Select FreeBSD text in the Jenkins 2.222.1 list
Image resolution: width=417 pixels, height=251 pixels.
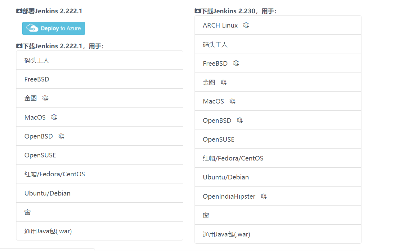(37, 79)
